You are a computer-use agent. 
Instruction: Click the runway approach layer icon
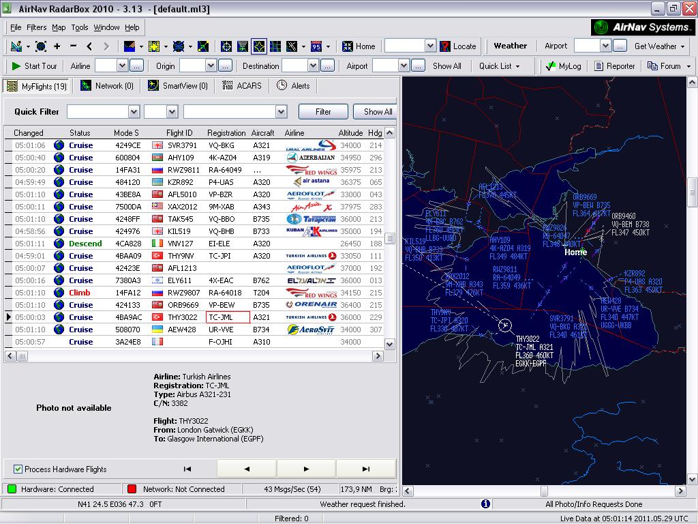(x=243, y=46)
